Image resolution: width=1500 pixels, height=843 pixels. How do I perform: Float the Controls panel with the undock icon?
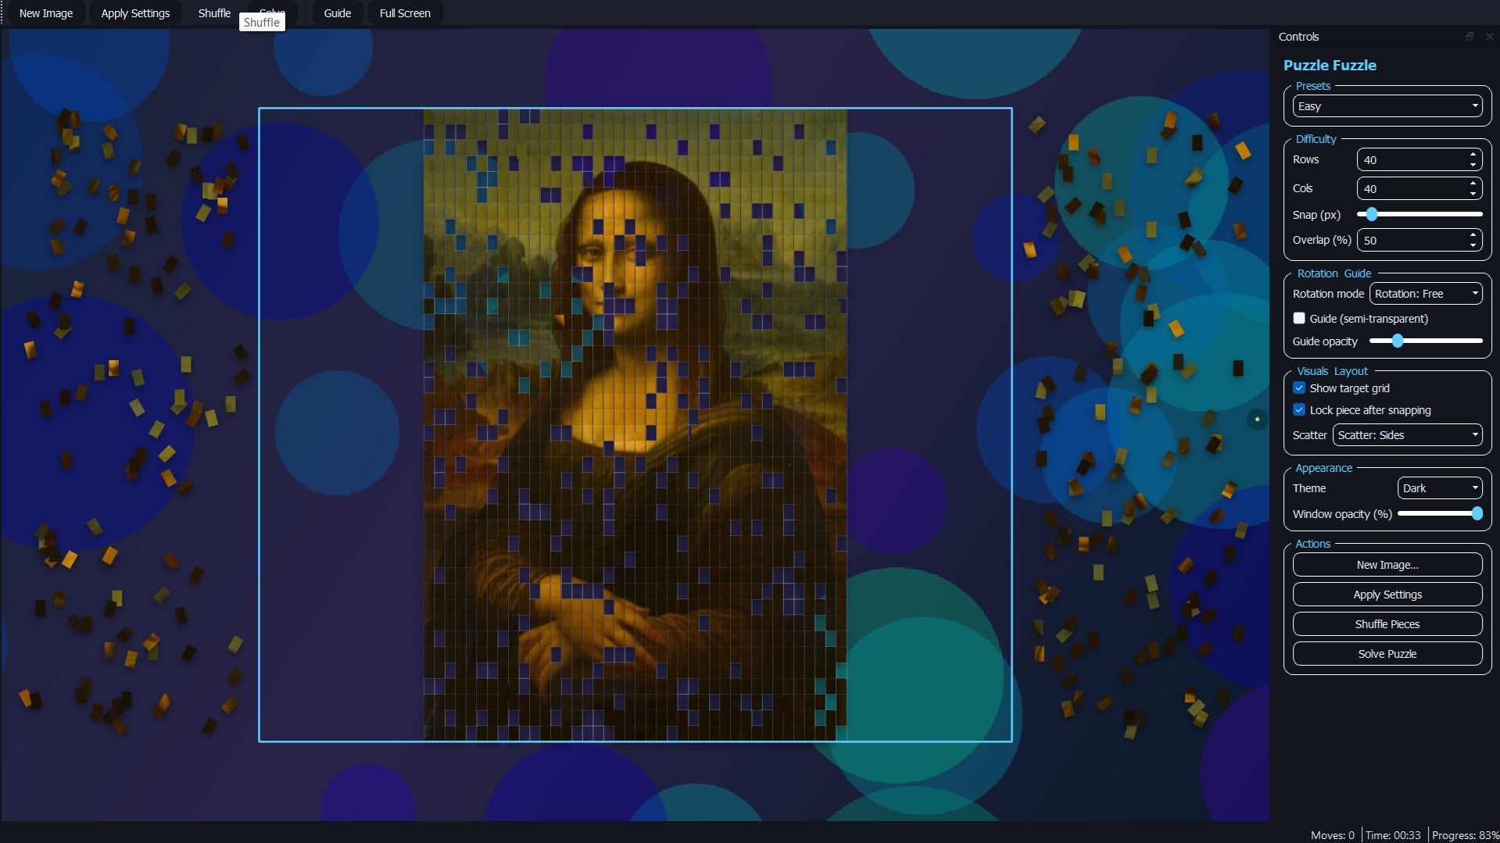coord(1470,37)
